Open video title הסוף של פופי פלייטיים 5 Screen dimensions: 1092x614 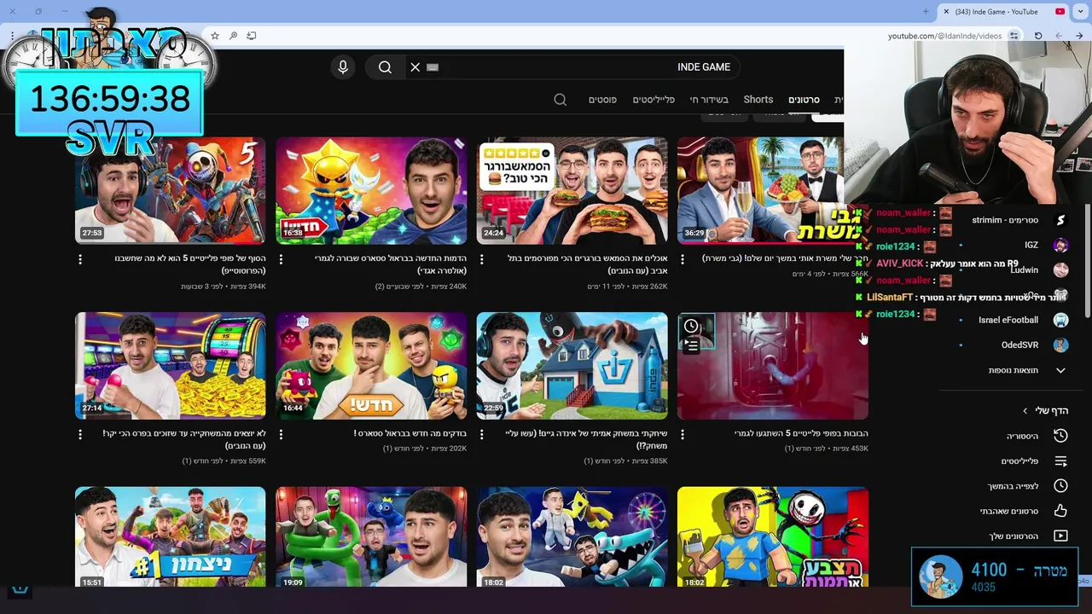[x=190, y=264]
